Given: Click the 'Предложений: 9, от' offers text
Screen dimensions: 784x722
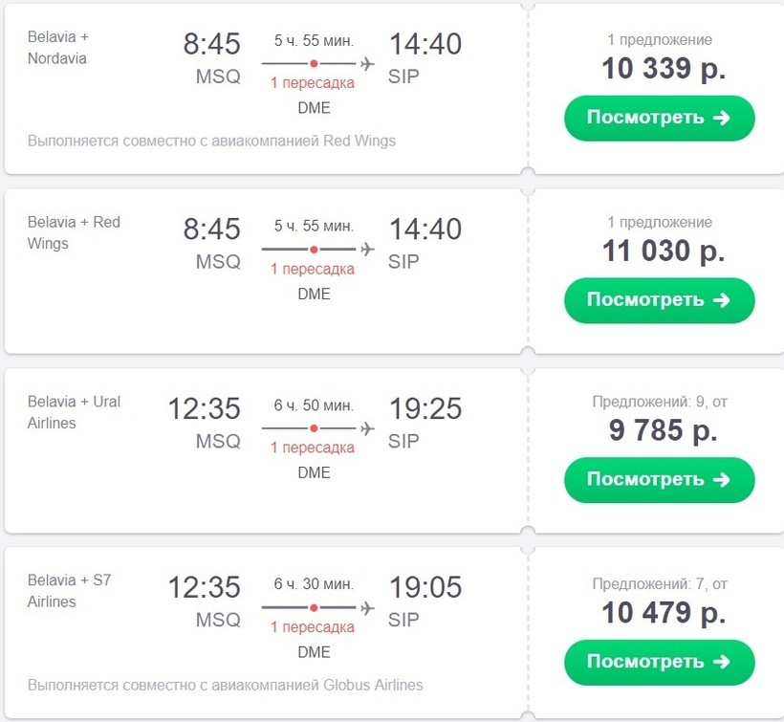Looking at the screenshot, I should 660,403.
